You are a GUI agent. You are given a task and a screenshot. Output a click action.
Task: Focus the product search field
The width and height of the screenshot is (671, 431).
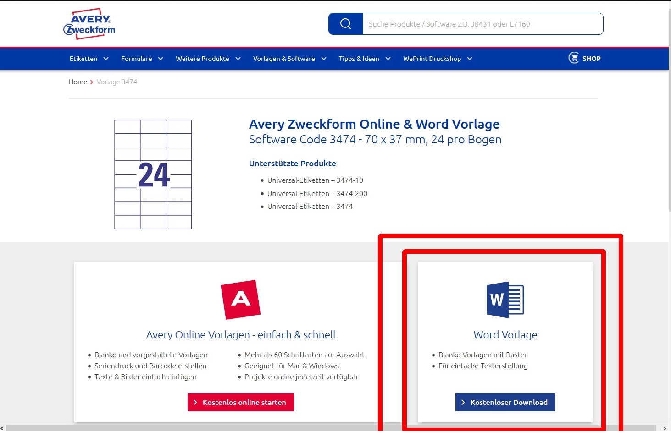(x=483, y=24)
